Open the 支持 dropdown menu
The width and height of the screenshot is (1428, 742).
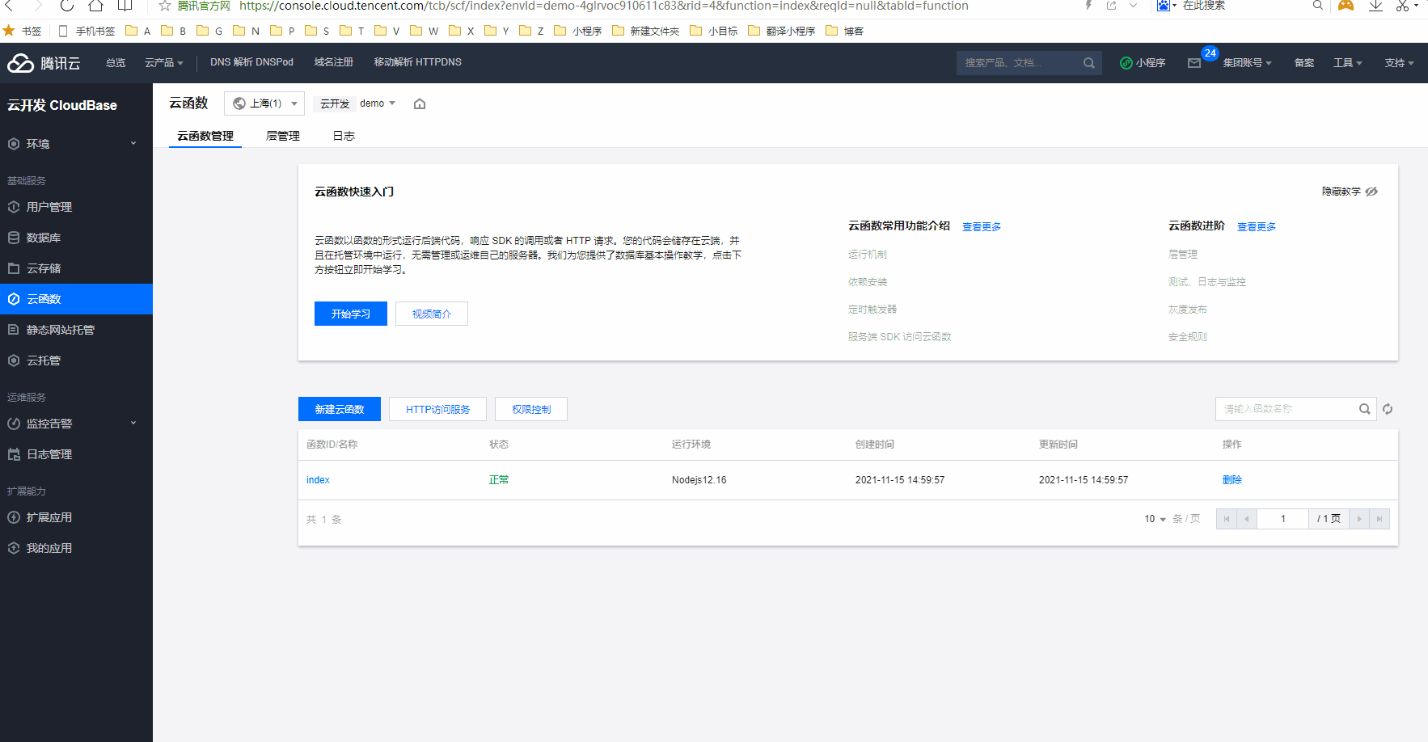coord(1400,63)
